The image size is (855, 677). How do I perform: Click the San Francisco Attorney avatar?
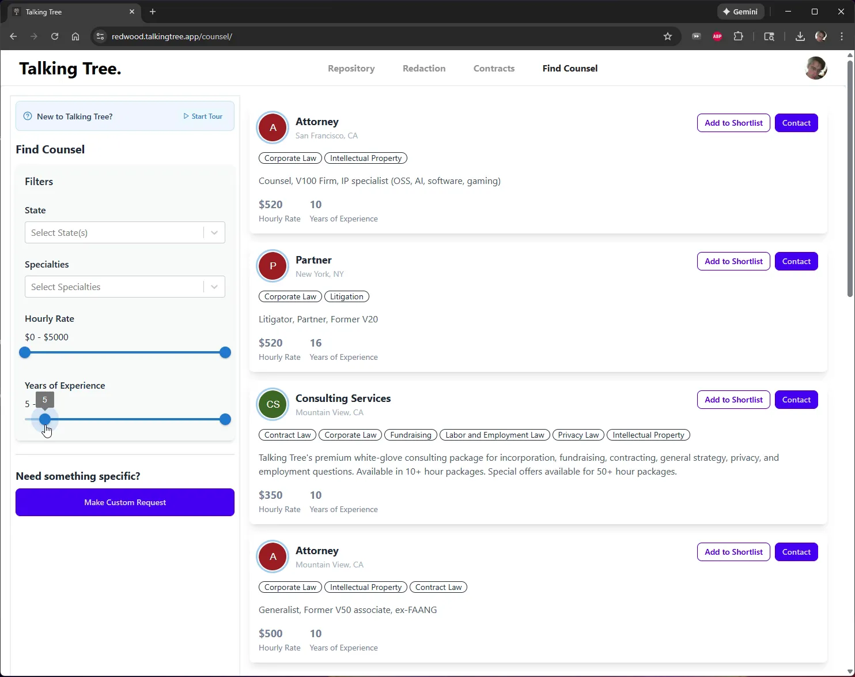(273, 127)
